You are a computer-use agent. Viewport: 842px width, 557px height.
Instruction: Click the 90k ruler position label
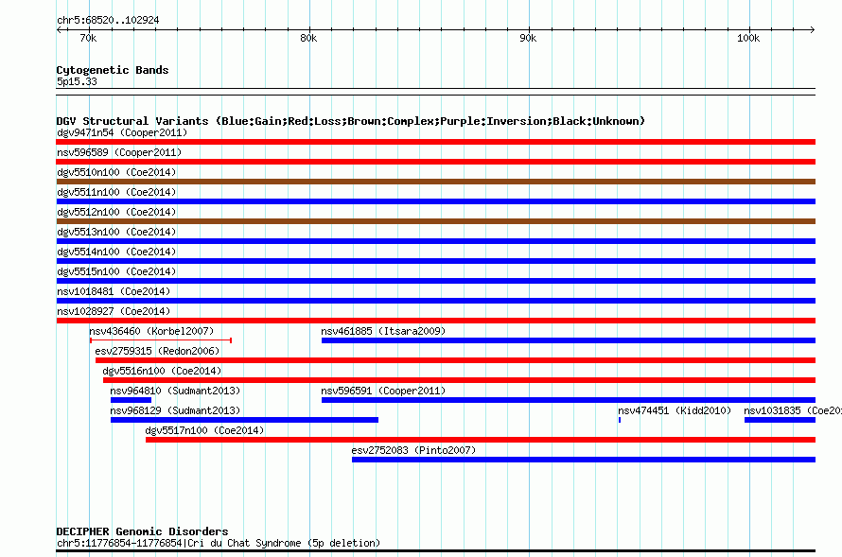click(528, 38)
